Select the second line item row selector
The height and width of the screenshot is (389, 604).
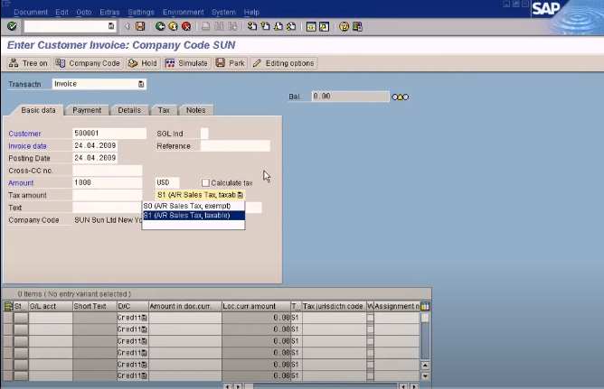point(8,329)
